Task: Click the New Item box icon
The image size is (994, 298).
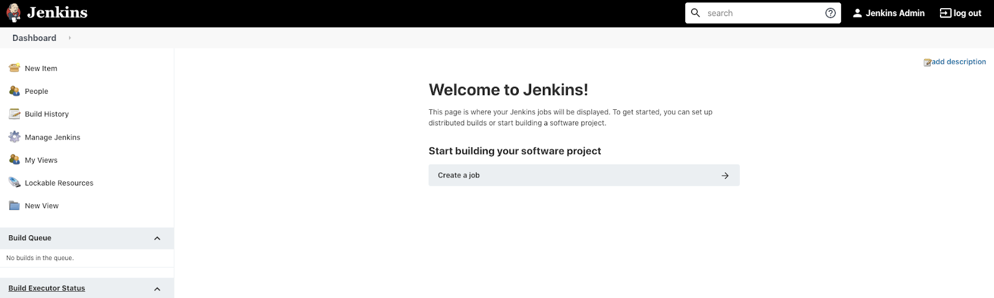Action: (x=14, y=68)
